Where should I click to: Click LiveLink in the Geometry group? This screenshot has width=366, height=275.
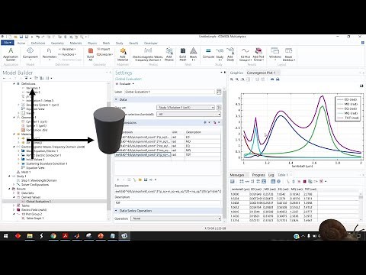pos(104,54)
